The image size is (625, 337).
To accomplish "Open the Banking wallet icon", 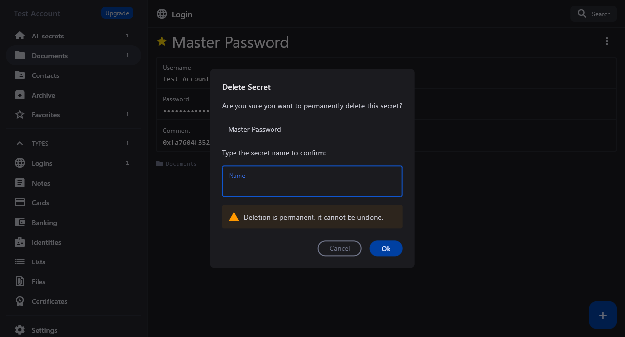I will pyautogui.click(x=20, y=223).
